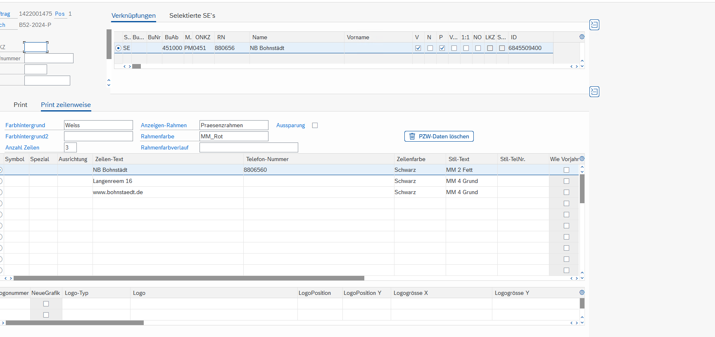Click vertical scrollbar of Zeilen-Text table

click(582, 189)
